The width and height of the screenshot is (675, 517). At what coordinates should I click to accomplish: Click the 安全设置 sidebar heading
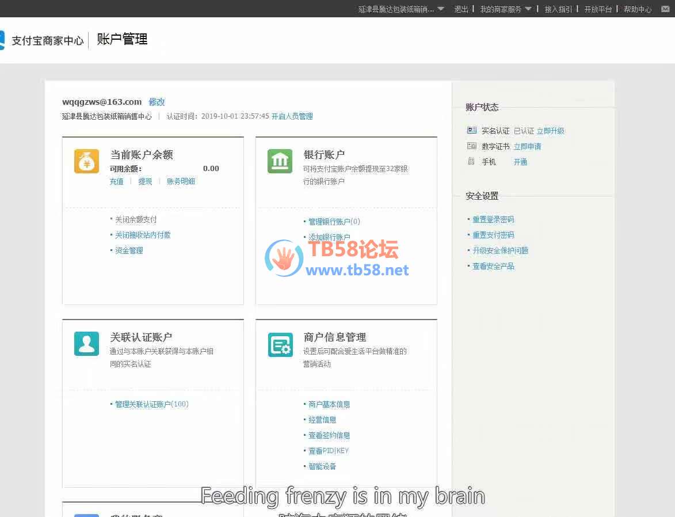(482, 196)
